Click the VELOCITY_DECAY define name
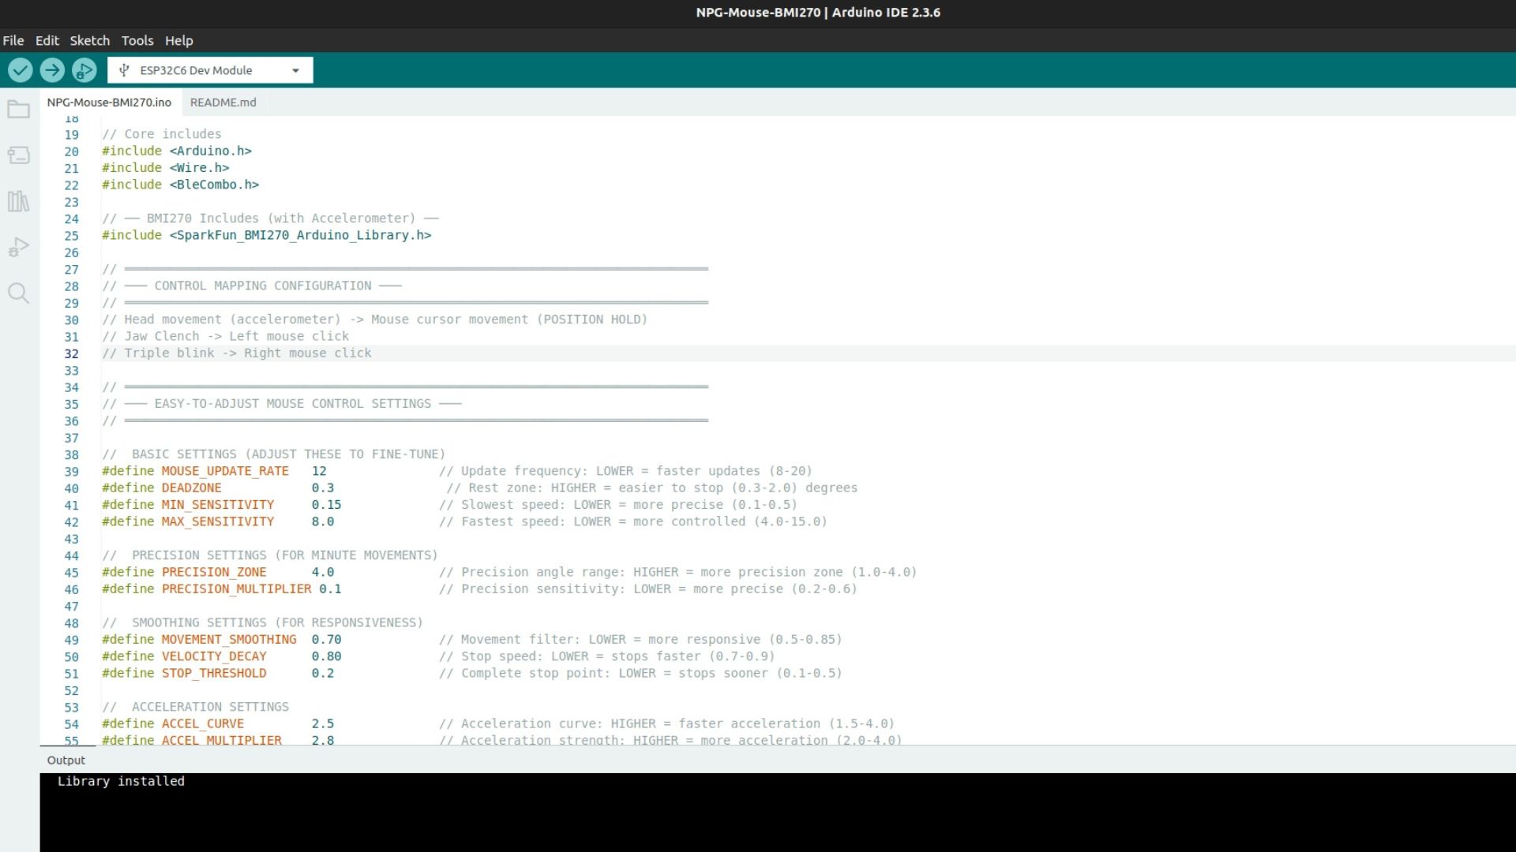This screenshot has width=1516, height=852. (214, 656)
